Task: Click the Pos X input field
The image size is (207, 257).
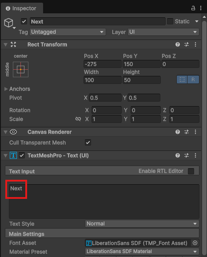Action: pyautogui.click(x=103, y=64)
